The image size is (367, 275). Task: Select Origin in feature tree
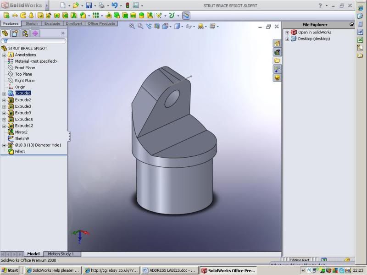tap(20, 87)
